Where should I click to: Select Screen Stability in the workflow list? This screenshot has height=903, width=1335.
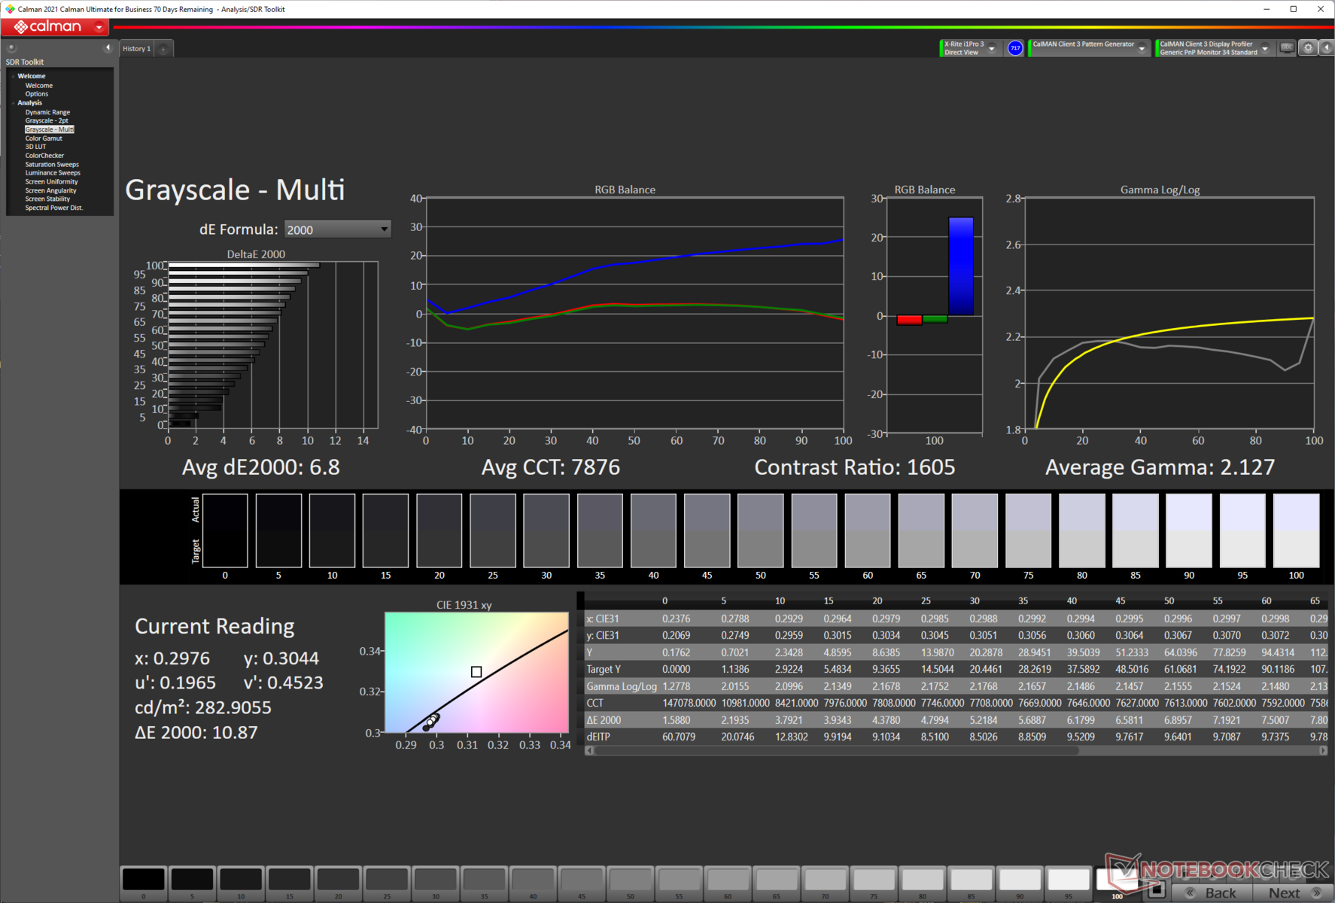point(47,199)
